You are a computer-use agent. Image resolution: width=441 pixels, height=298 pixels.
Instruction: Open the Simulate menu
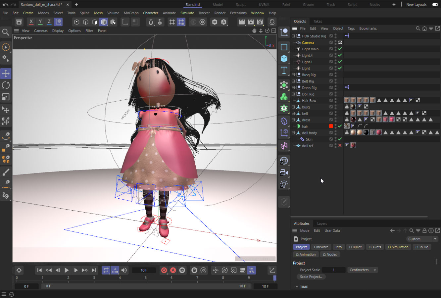pos(187,13)
